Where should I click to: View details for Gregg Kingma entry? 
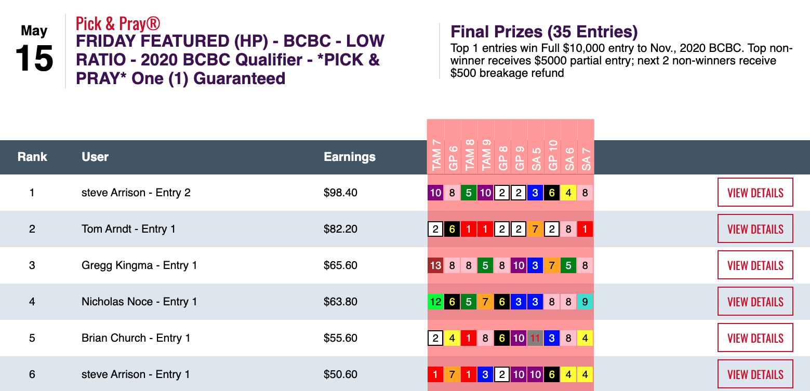[x=755, y=265]
